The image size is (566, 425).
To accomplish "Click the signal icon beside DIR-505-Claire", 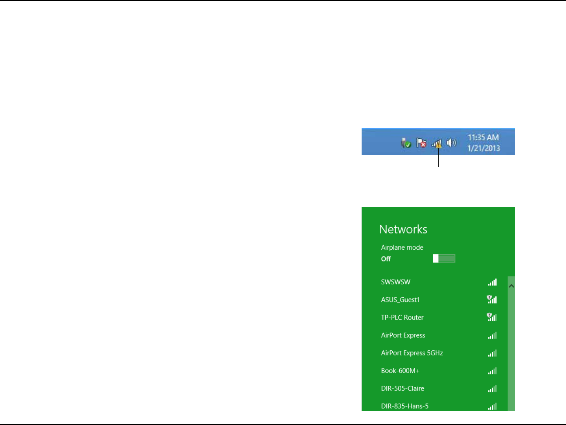I will [492, 388].
